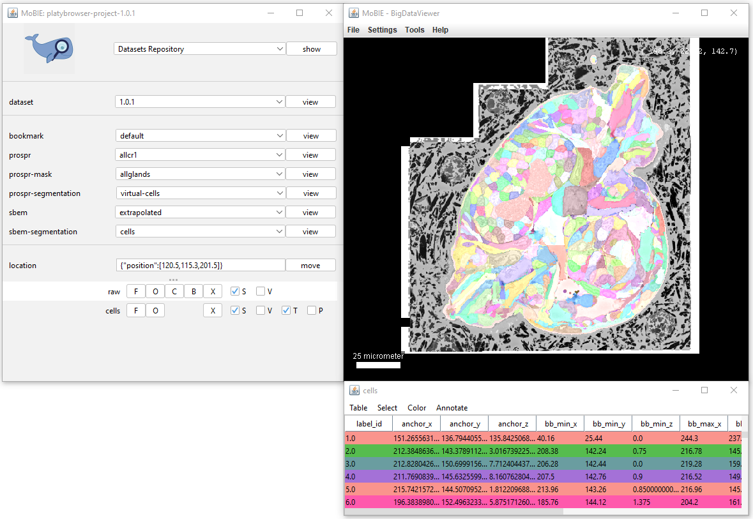The width and height of the screenshot is (753, 519).
Task: Select the green row with label_id 2.0
Action: [x=543, y=451]
